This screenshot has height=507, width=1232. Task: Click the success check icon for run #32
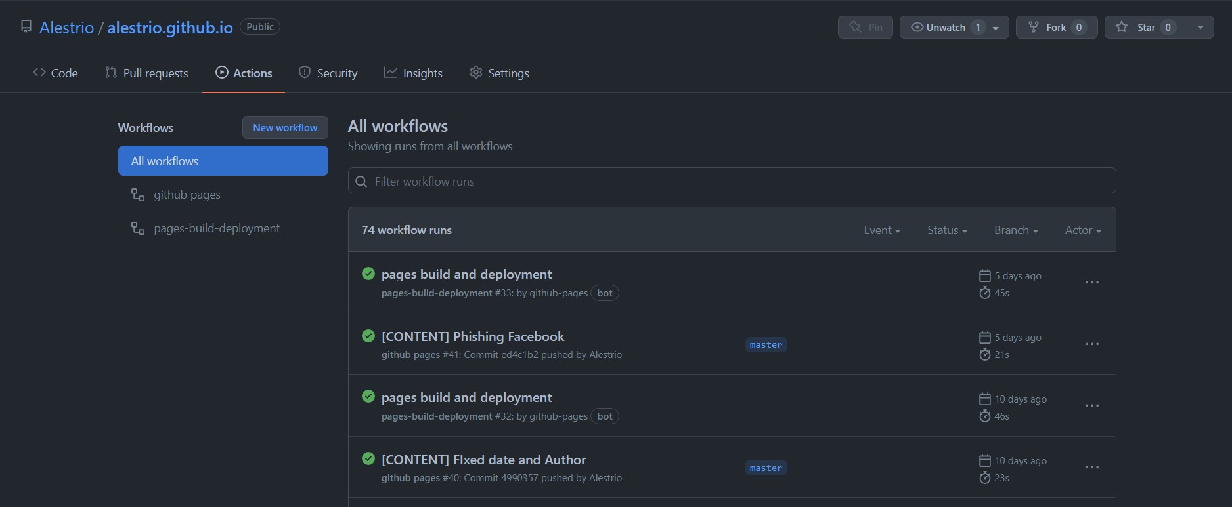[368, 396]
